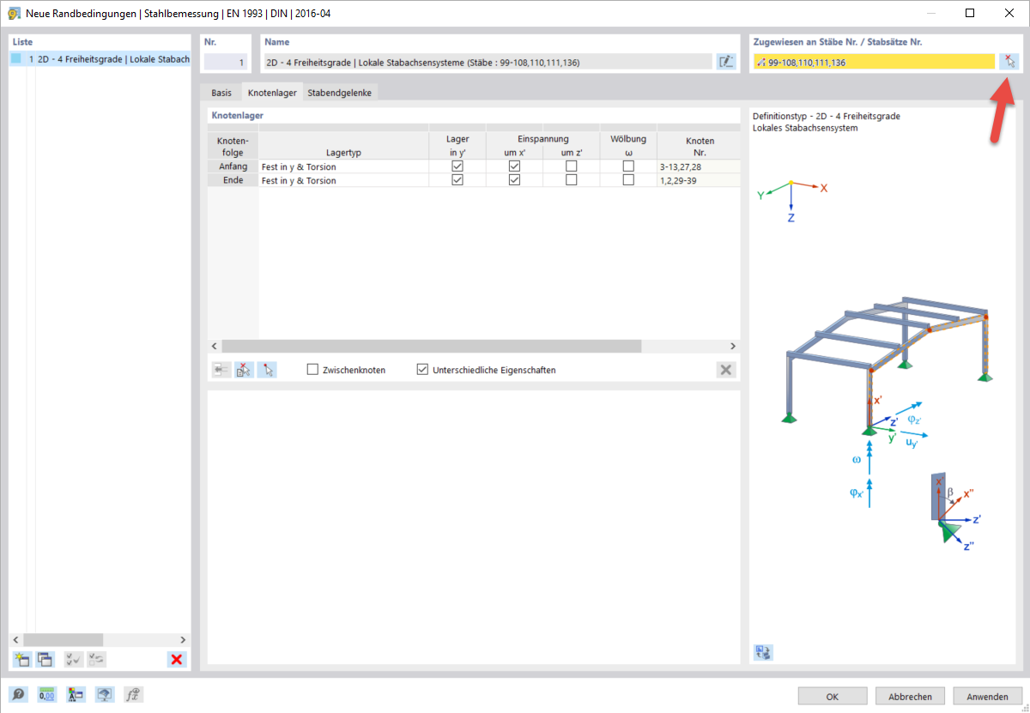Click the gray X delete row icon
This screenshot has width=1030, height=713.
coord(726,370)
